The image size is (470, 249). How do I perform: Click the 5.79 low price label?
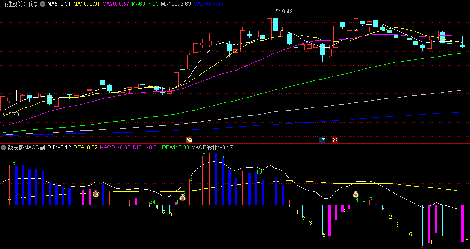coord(14,115)
